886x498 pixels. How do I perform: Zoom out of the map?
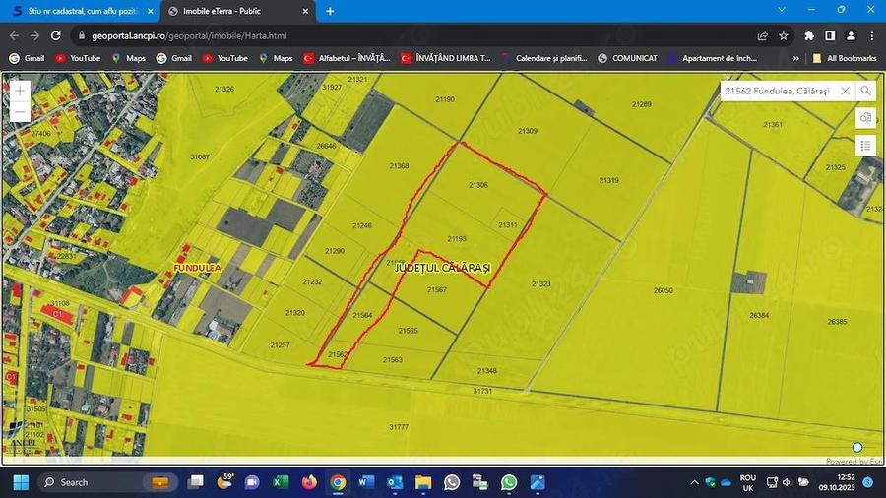point(20,111)
